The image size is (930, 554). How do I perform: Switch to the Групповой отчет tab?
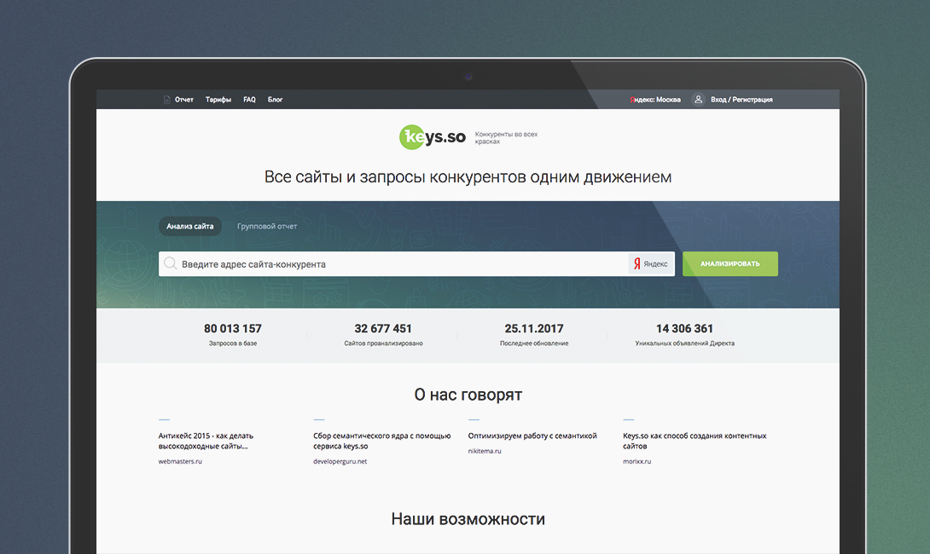[x=267, y=227]
